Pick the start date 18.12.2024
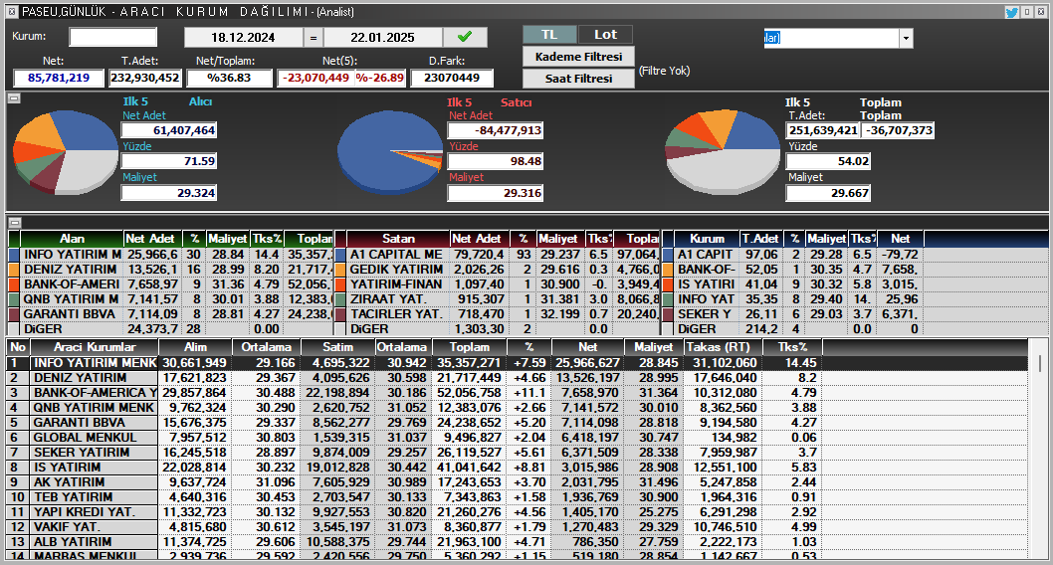1053x565 pixels. pos(243,38)
